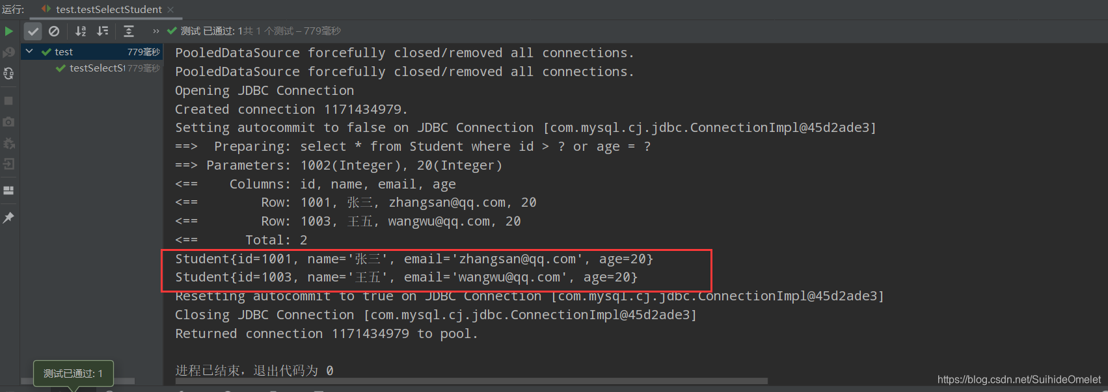Click the camera dump threads icon
The width and height of the screenshot is (1108, 392).
click(8, 122)
